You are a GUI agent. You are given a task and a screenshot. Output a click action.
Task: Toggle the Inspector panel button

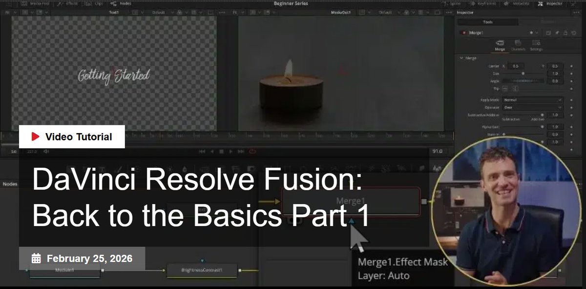tap(550, 3)
